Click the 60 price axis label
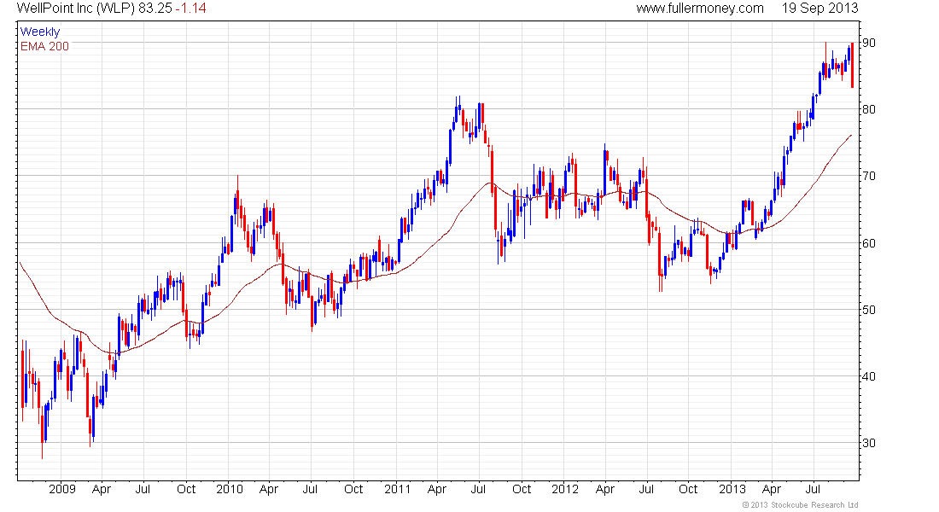 (868, 243)
